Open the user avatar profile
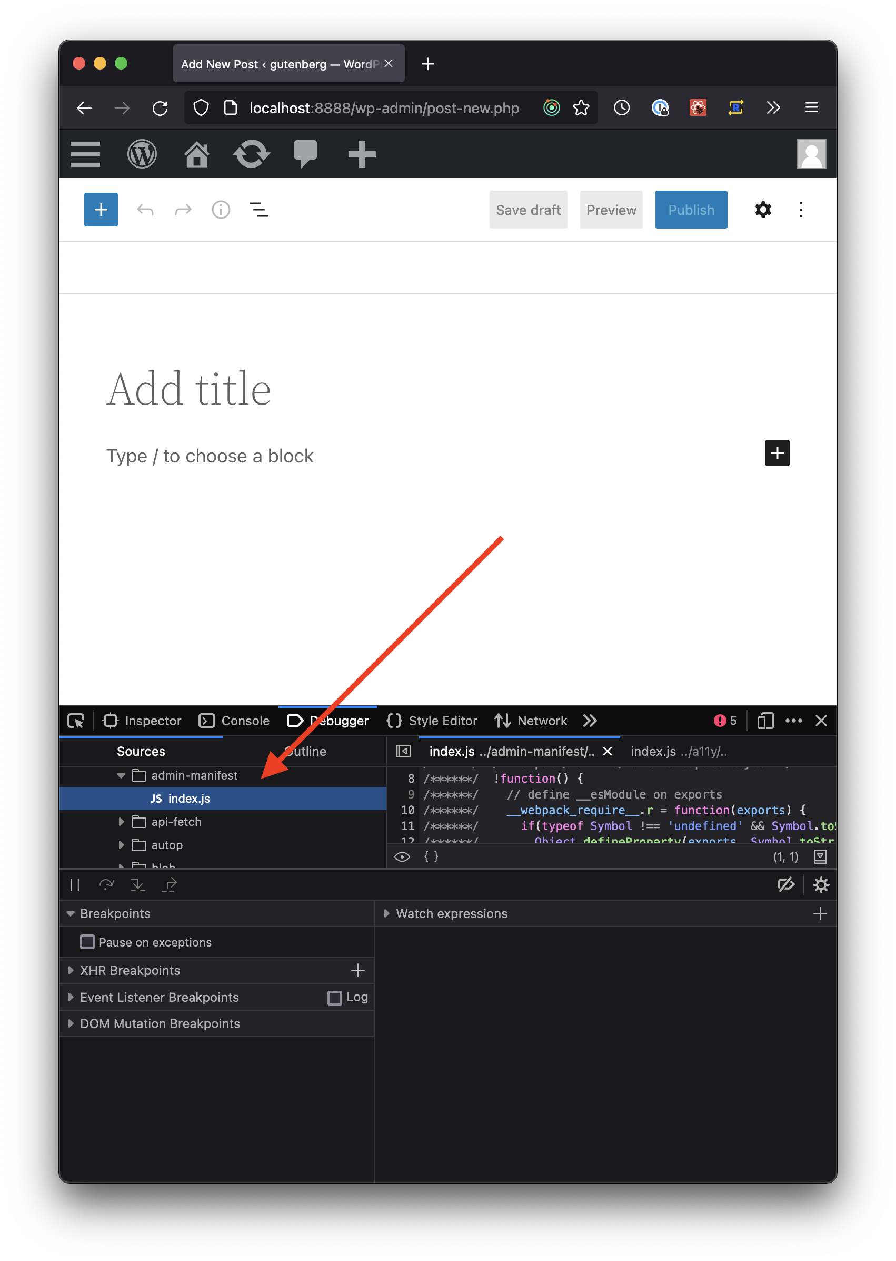The height and width of the screenshot is (1261, 896). point(811,153)
